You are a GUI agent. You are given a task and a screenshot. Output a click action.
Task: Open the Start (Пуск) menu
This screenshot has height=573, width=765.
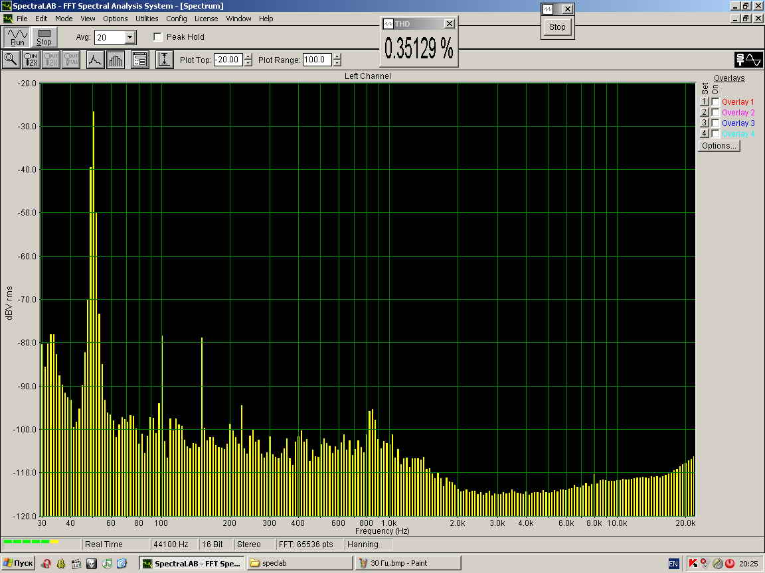[x=19, y=563]
